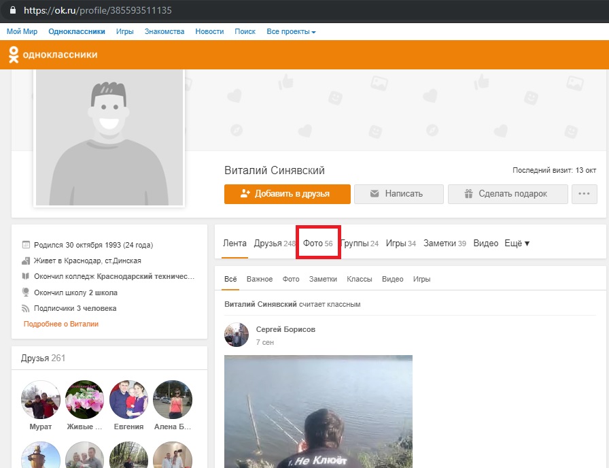Click the school icon beside Окончил школу
Viewport: 609px width, 468px height.
click(x=26, y=292)
